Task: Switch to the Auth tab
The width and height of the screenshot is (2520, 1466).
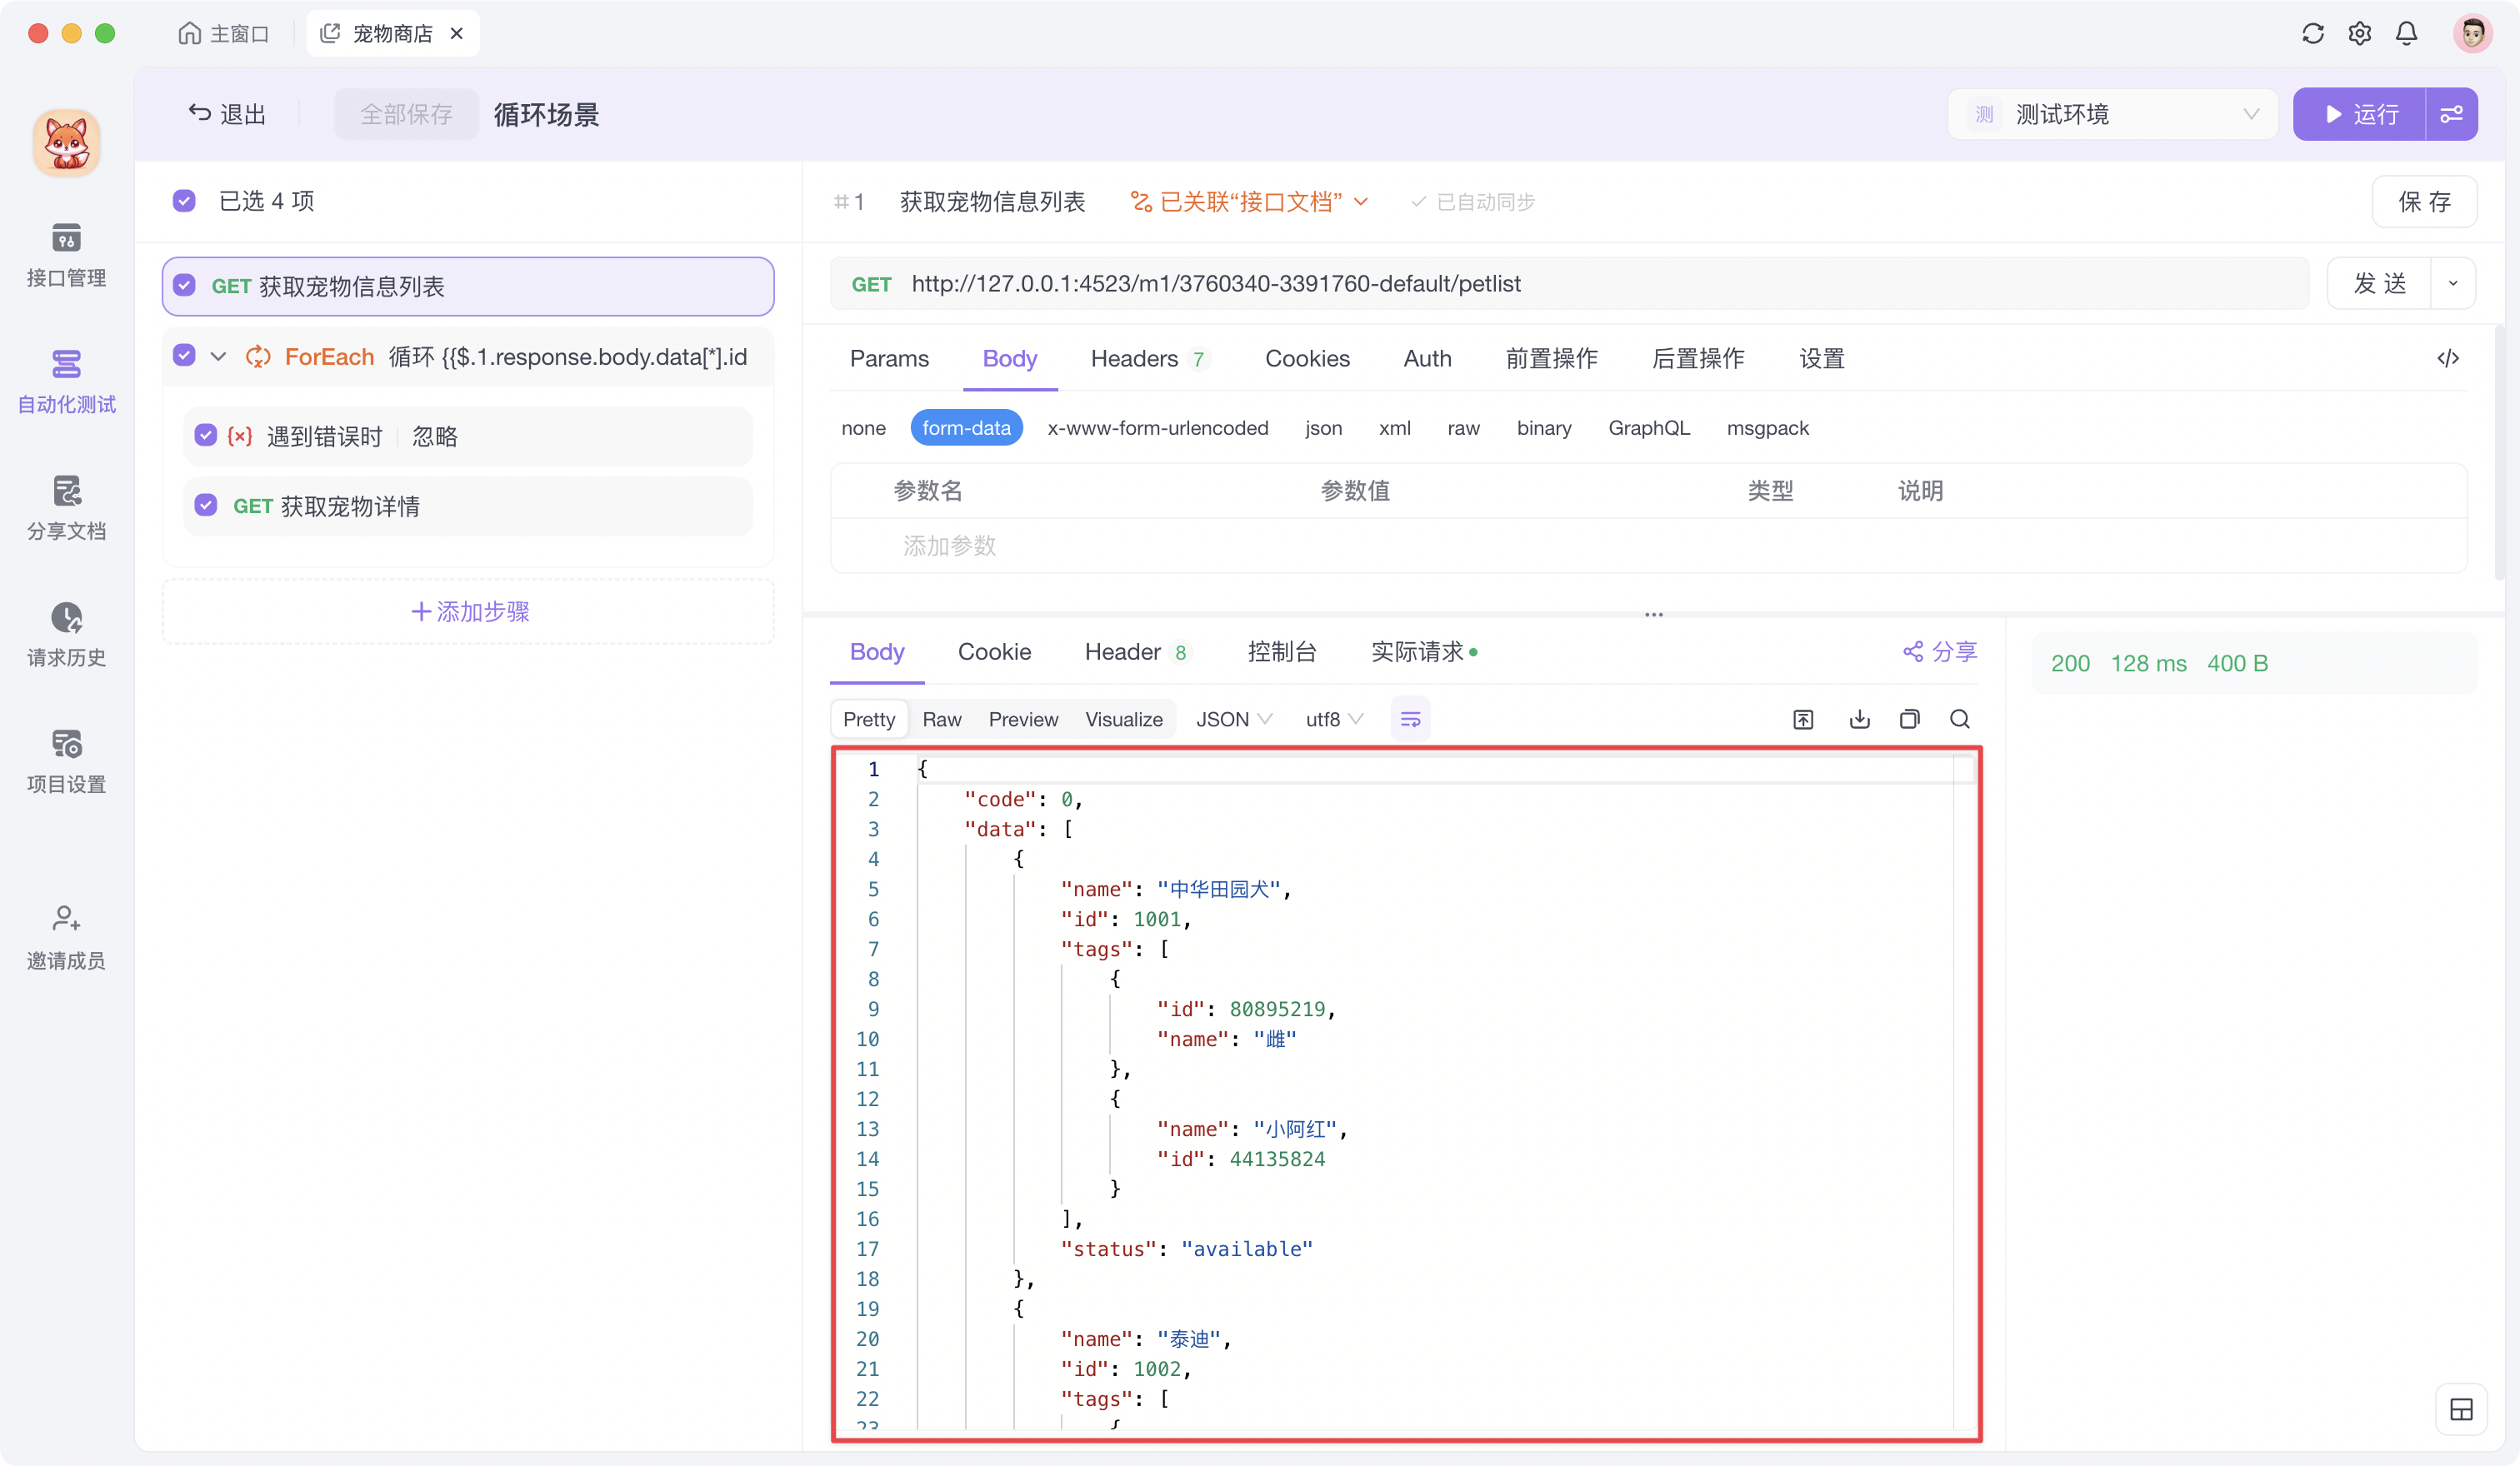Action: 1427,359
